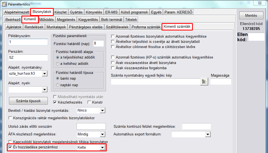This screenshot has width=268, height=153.
Task: Open the Kelte dropdown for year addition
Action: pyautogui.click(x=102, y=147)
